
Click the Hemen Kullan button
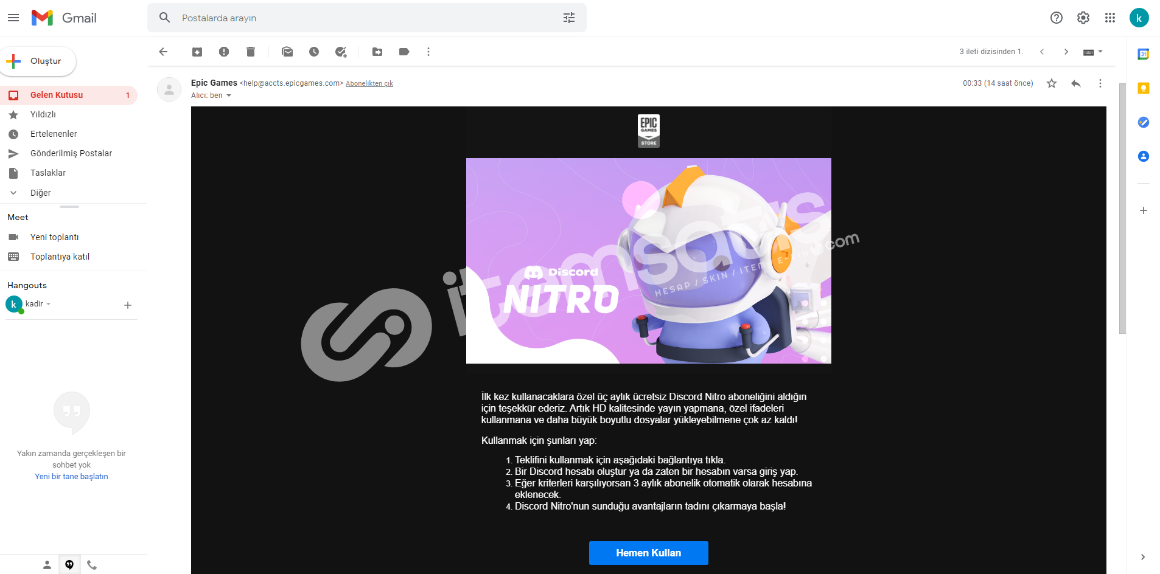tap(649, 553)
